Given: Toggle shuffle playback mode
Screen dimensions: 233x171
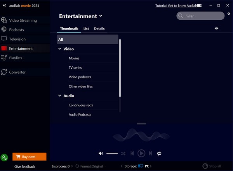Looking at the screenshot, I should pos(123,154).
